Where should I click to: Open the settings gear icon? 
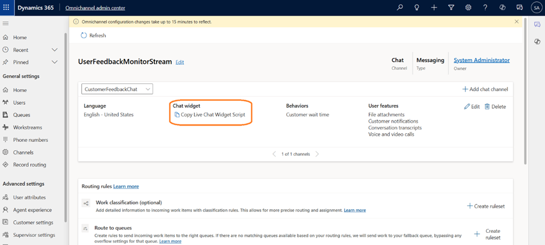[468, 8]
